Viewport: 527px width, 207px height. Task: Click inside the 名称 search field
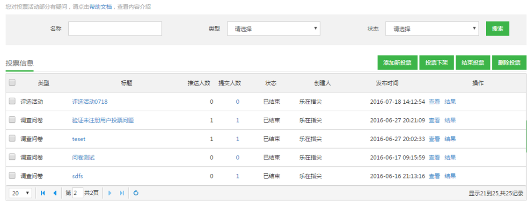coord(115,29)
